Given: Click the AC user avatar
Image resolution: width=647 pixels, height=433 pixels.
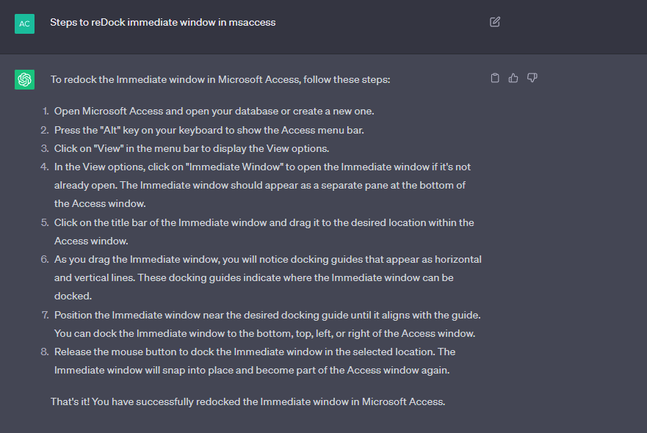Looking at the screenshot, I should tap(24, 23).
